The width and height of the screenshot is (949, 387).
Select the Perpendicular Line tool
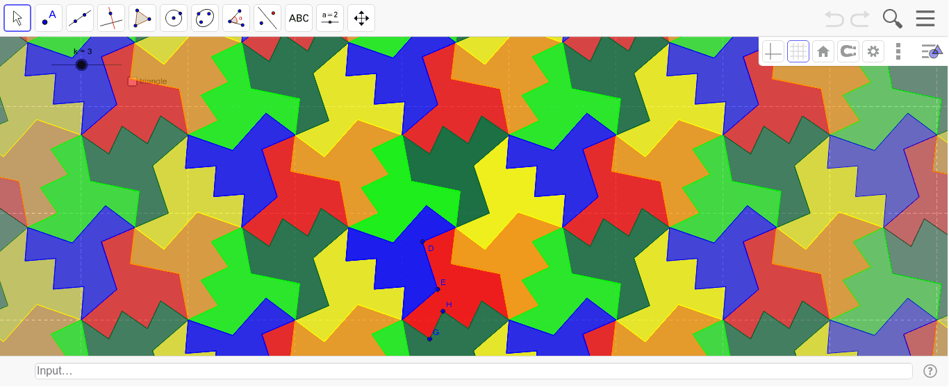(111, 18)
